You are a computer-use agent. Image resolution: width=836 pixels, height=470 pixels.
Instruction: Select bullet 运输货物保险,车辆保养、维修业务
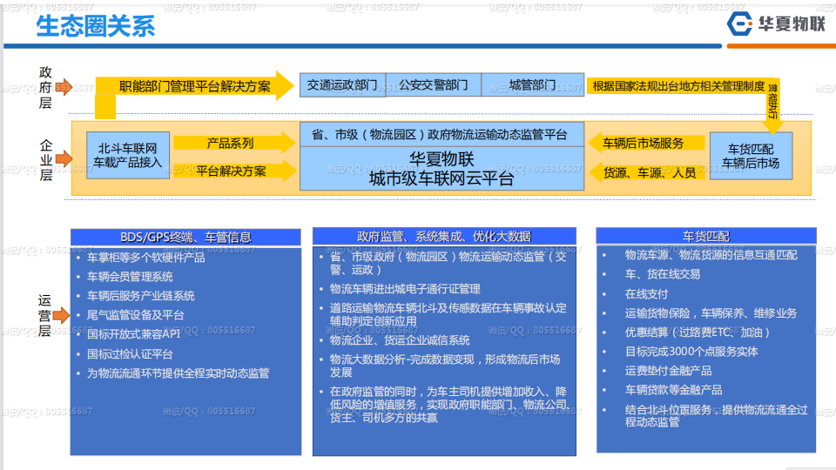coord(711,312)
